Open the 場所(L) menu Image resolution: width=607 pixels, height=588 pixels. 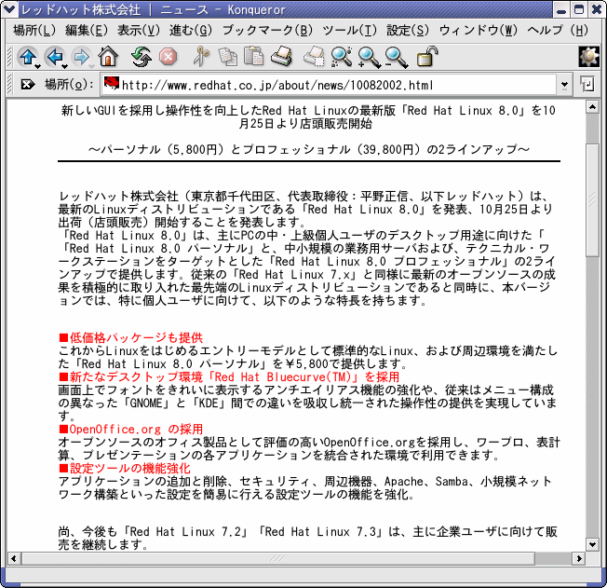[34, 30]
